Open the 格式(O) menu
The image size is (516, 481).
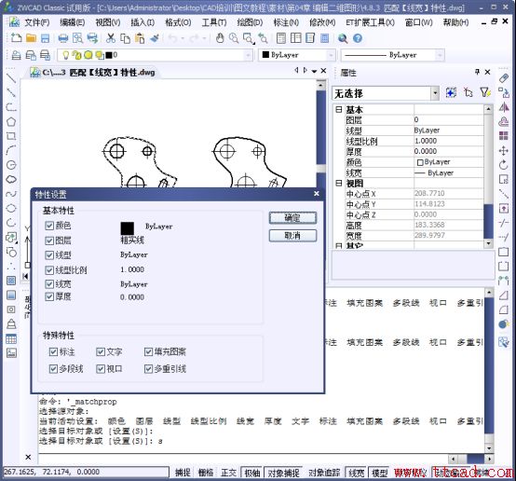[178, 22]
